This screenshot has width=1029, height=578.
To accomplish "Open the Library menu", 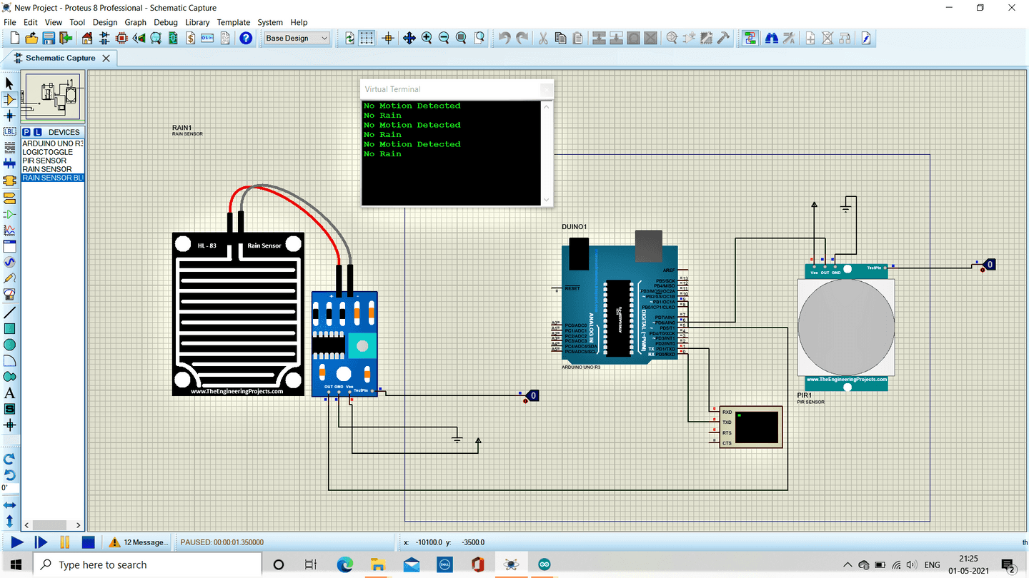I will click(x=197, y=22).
